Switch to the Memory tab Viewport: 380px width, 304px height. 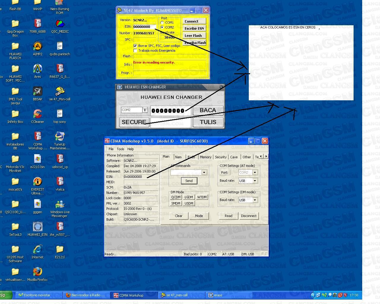pyautogui.click(x=205, y=157)
